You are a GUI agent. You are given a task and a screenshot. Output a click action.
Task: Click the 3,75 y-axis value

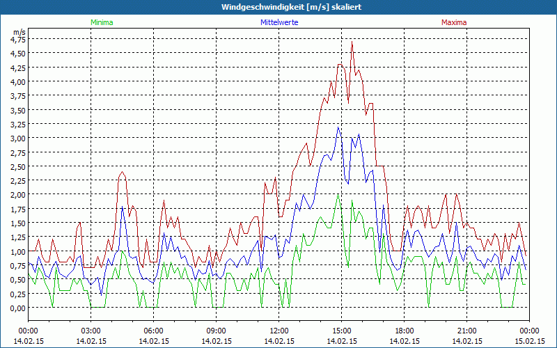[x=18, y=96]
